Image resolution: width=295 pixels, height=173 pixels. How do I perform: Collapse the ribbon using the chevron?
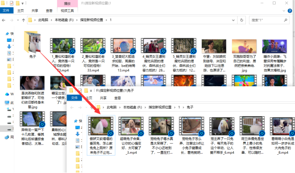(x=284, y=11)
